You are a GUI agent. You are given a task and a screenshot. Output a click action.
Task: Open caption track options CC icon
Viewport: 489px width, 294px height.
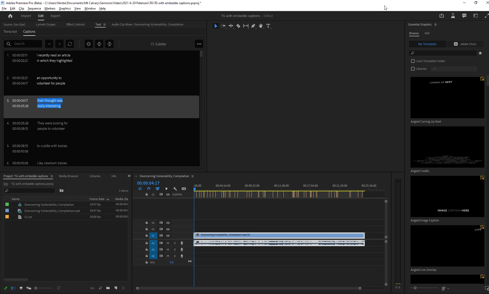184,189
